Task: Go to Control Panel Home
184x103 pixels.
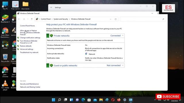Action: tap(27, 26)
